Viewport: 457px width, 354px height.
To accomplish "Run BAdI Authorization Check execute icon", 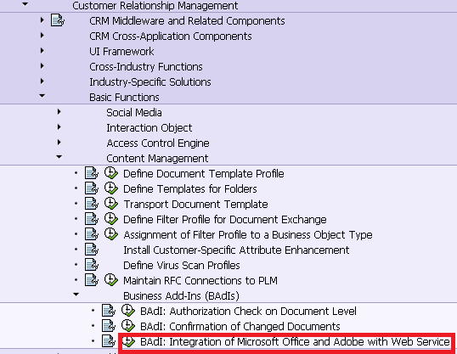I will (x=128, y=311).
